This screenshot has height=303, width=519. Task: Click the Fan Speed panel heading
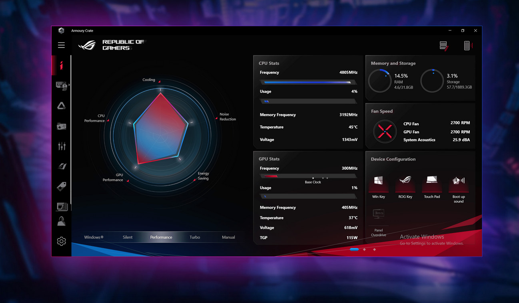click(x=382, y=111)
